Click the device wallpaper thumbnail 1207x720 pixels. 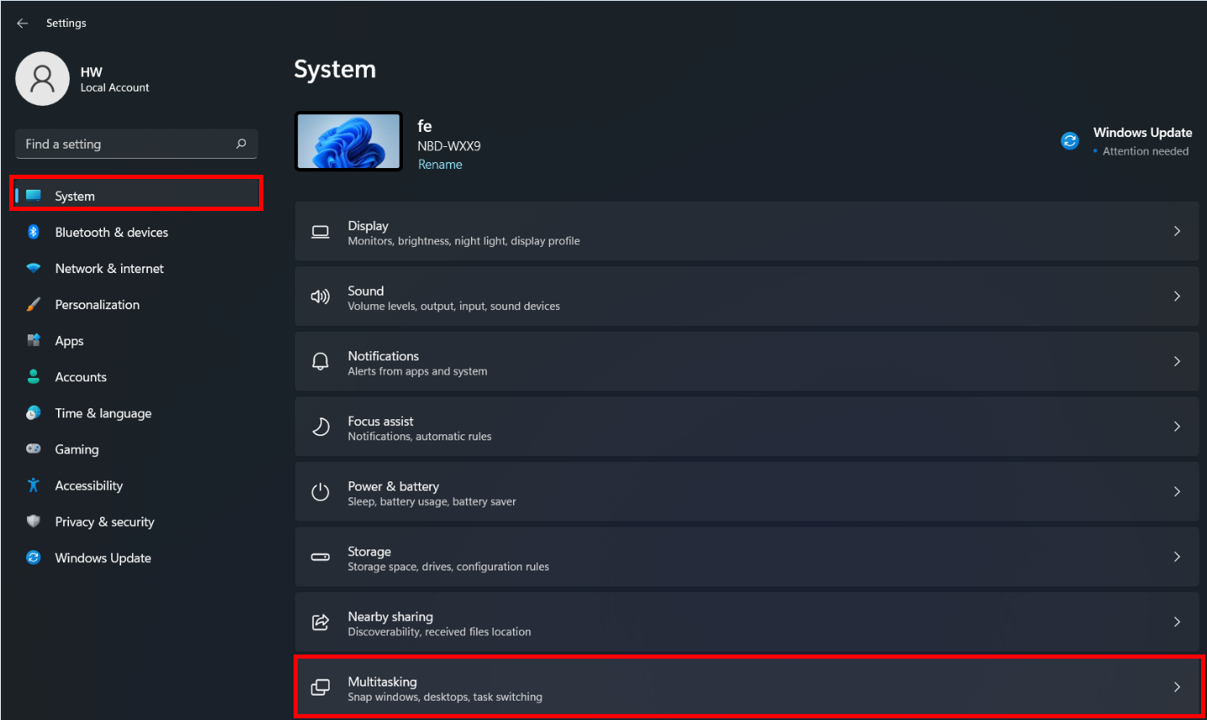(349, 141)
